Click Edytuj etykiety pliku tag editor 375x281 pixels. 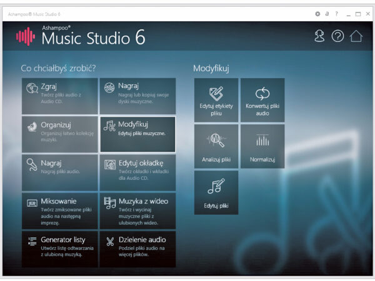click(x=216, y=100)
